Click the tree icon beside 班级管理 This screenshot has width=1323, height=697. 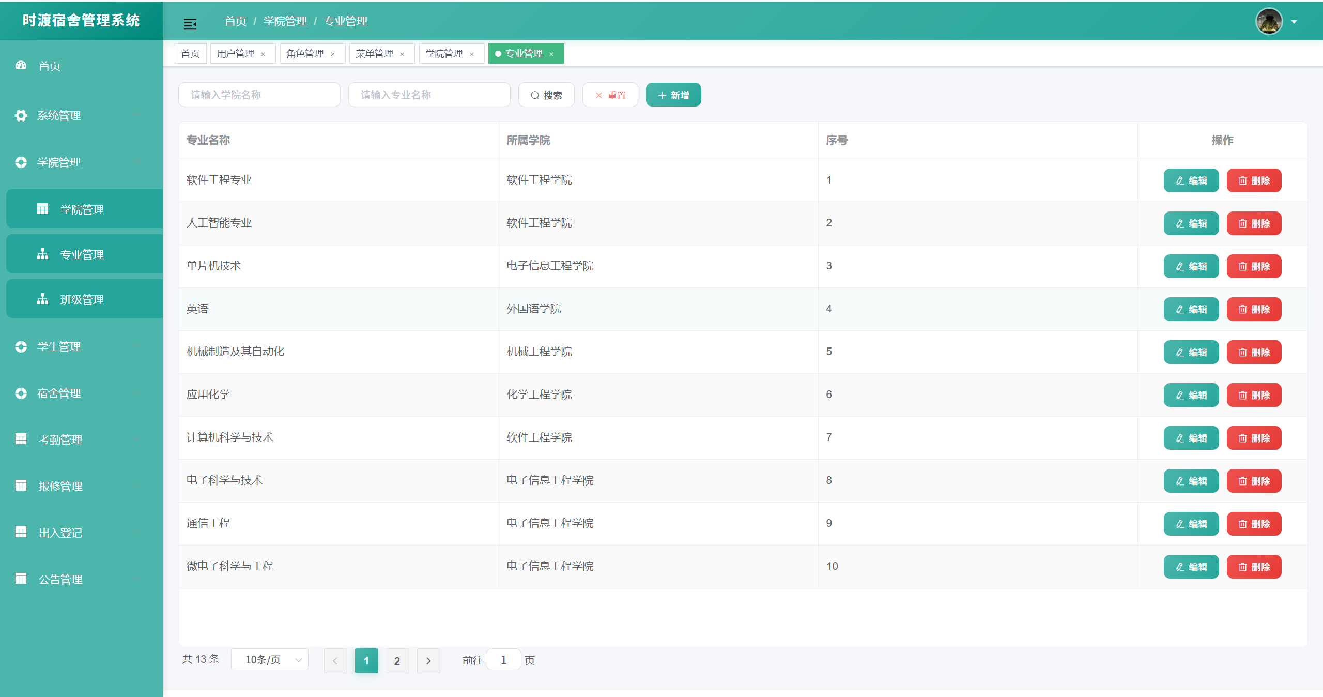[x=42, y=299]
